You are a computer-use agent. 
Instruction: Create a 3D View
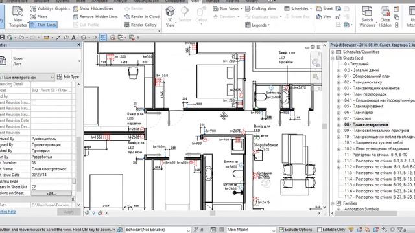point(170,17)
